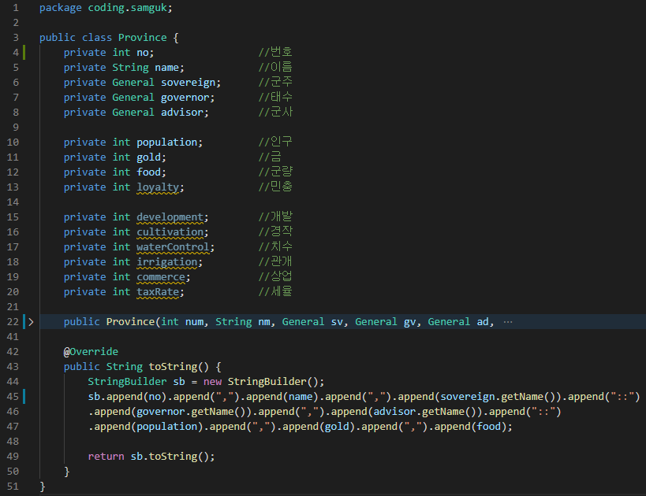
Task: Click the 'String nm' constructor parameter
Action: 243,322
